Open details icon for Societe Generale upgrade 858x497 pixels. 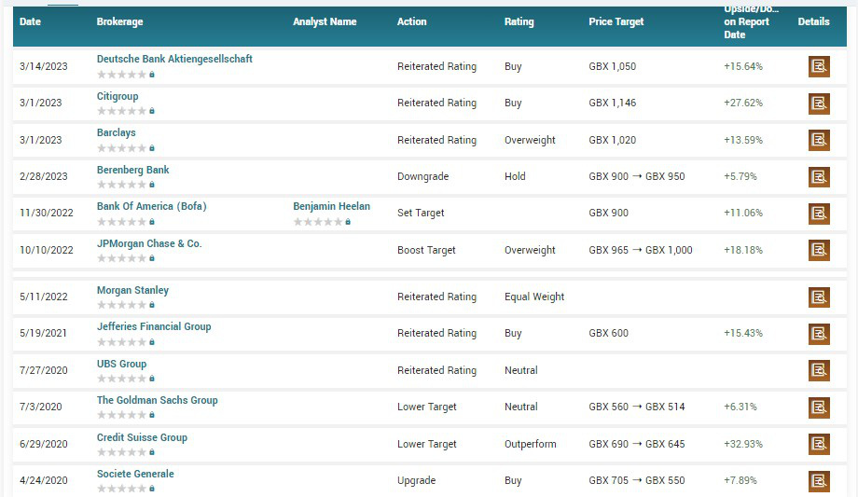pyautogui.click(x=818, y=481)
